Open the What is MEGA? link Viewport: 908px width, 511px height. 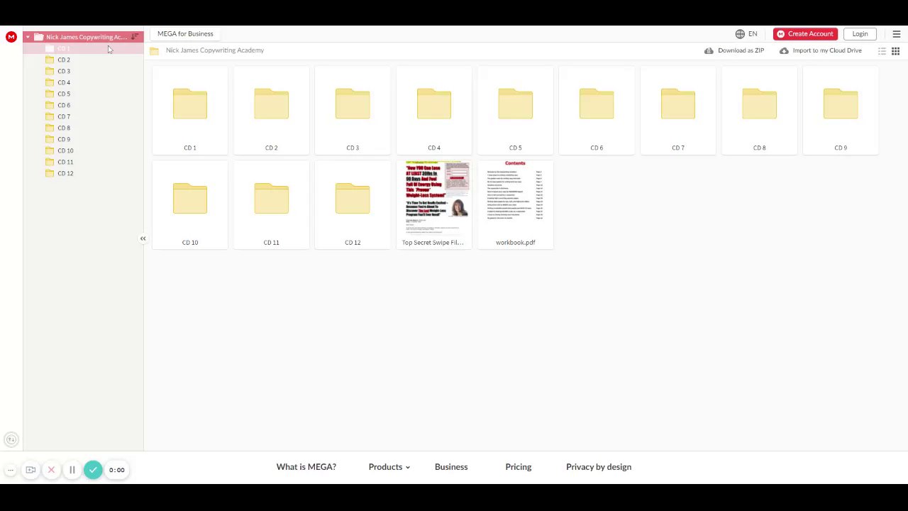click(x=306, y=467)
